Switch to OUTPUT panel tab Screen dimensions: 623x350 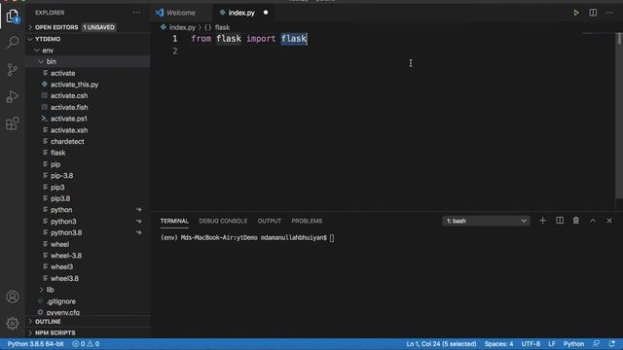[269, 221]
